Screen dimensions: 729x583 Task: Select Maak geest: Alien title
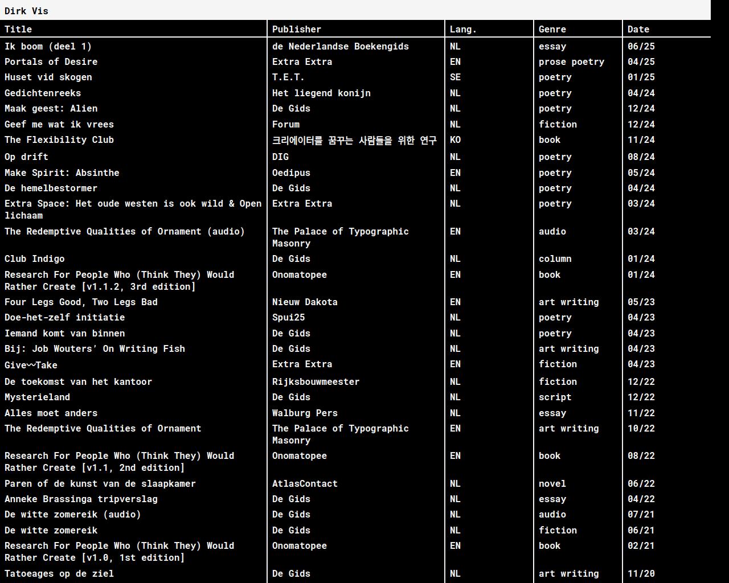tap(51, 108)
